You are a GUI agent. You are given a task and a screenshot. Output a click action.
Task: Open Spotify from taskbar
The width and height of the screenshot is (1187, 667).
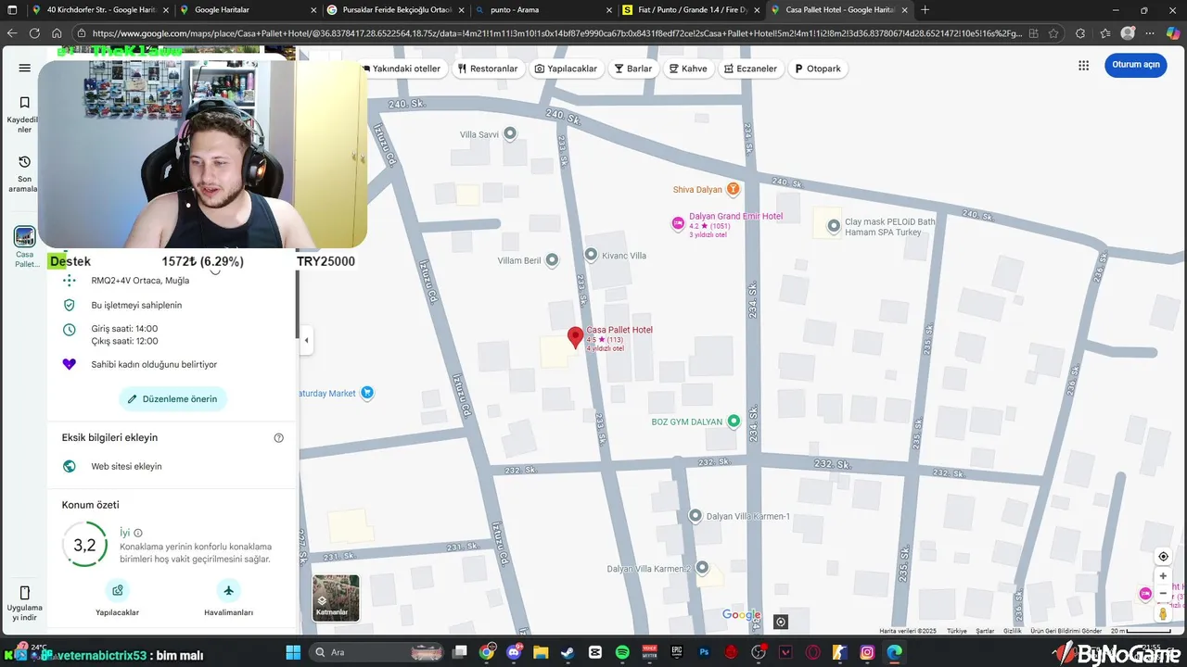tap(622, 652)
